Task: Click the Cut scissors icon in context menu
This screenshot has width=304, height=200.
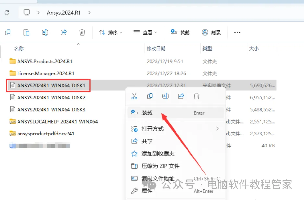Action: click(134, 96)
